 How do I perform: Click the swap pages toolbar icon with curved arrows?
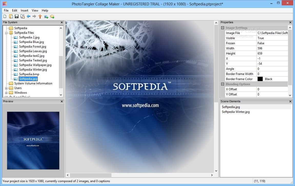point(23,17)
